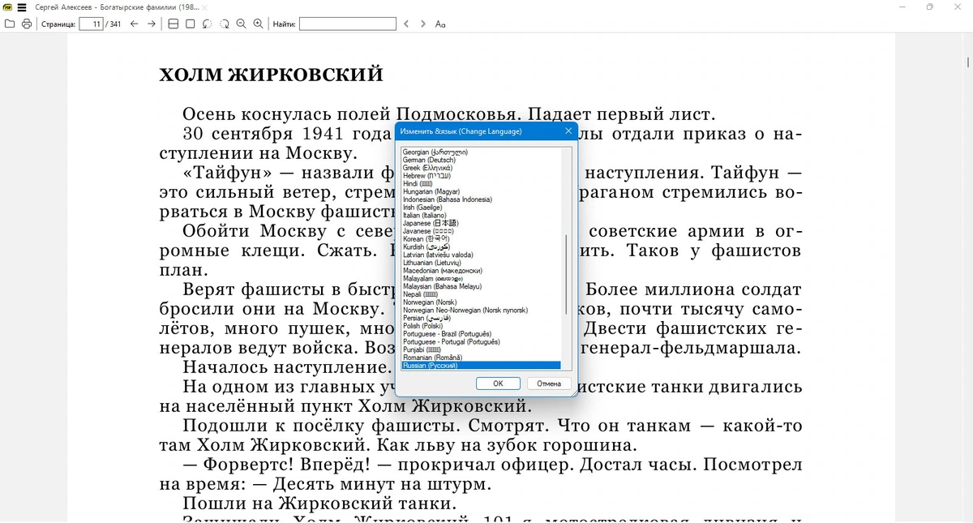The image size is (973, 523).
Task: Open the hamburger menu icon
Action: click(x=22, y=7)
